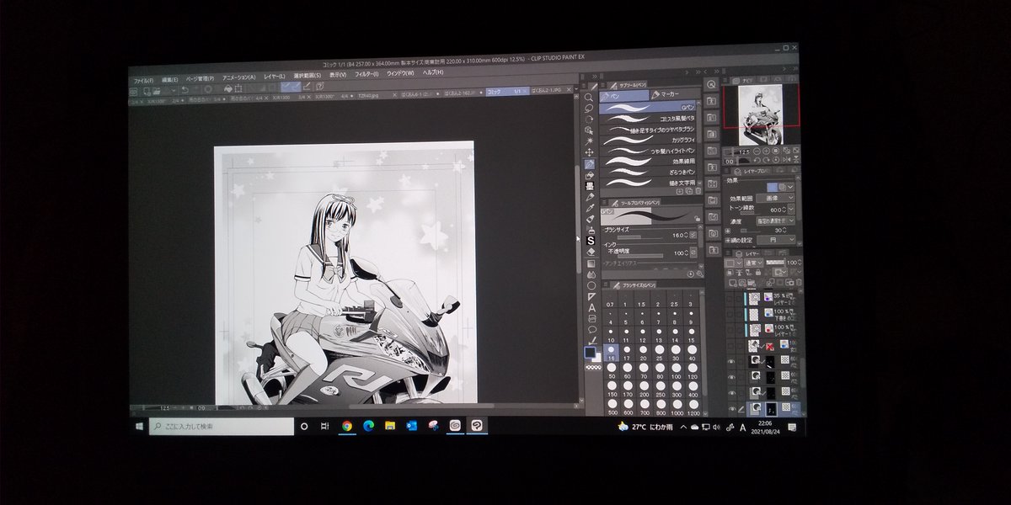This screenshot has height=505, width=1011.
Task: Select the Figure ellipse tool
Action: 591,286
